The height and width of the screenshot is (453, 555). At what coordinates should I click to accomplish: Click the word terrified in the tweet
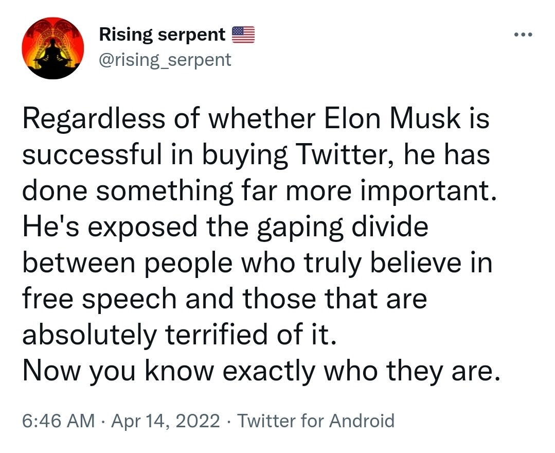(x=216, y=335)
